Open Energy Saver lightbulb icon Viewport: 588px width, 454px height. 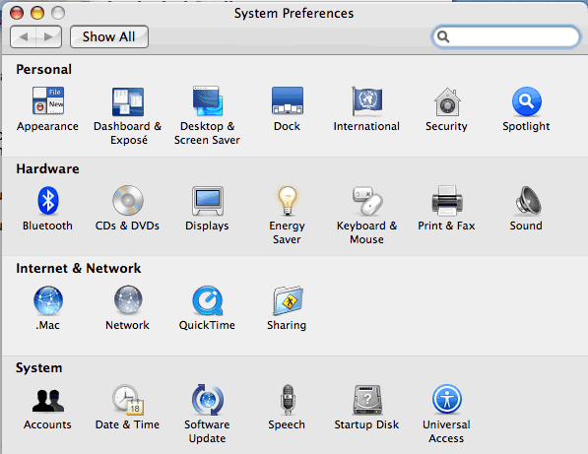click(288, 201)
